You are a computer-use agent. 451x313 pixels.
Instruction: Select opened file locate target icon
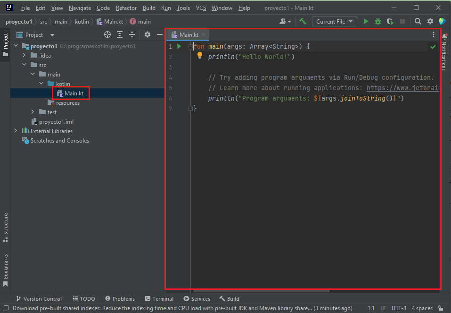tap(107, 34)
